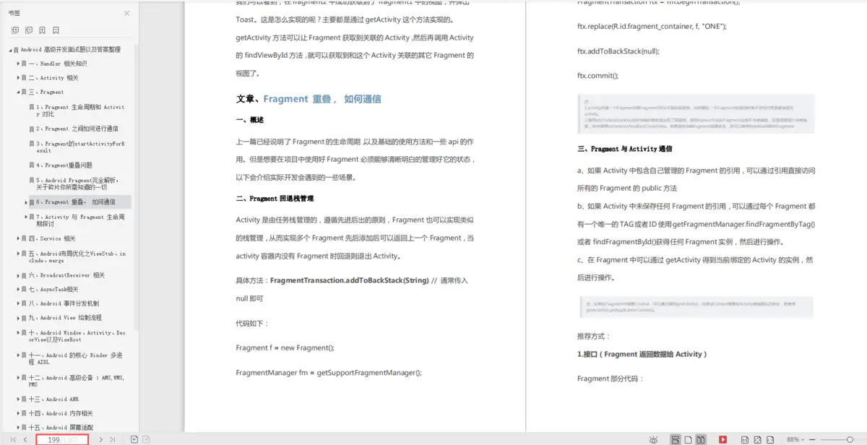Go to the next page
The width and height of the screenshot is (867, 445).
tap(100, 439)
